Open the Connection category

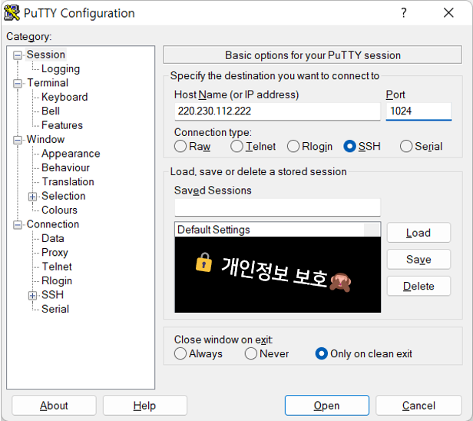point(53,224)
